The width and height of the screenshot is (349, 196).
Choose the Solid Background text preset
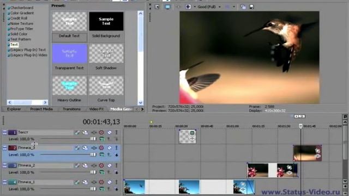[106, 24]
